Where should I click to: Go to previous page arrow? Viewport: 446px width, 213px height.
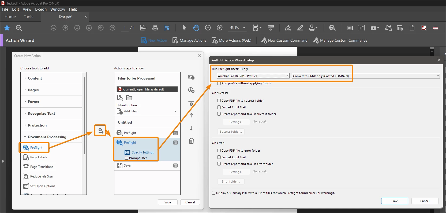click(65, 28)
